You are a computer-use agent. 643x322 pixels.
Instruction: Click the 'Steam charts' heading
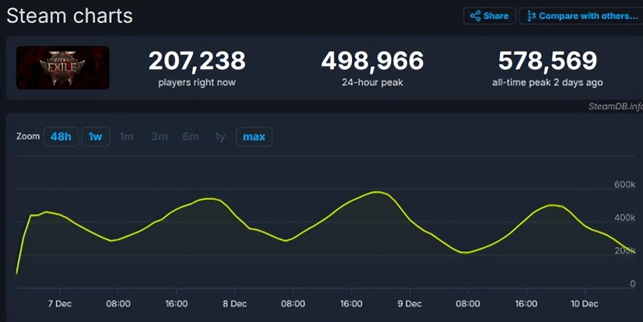point(70,15)
